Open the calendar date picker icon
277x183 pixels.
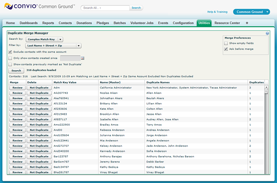coord(83,58)
